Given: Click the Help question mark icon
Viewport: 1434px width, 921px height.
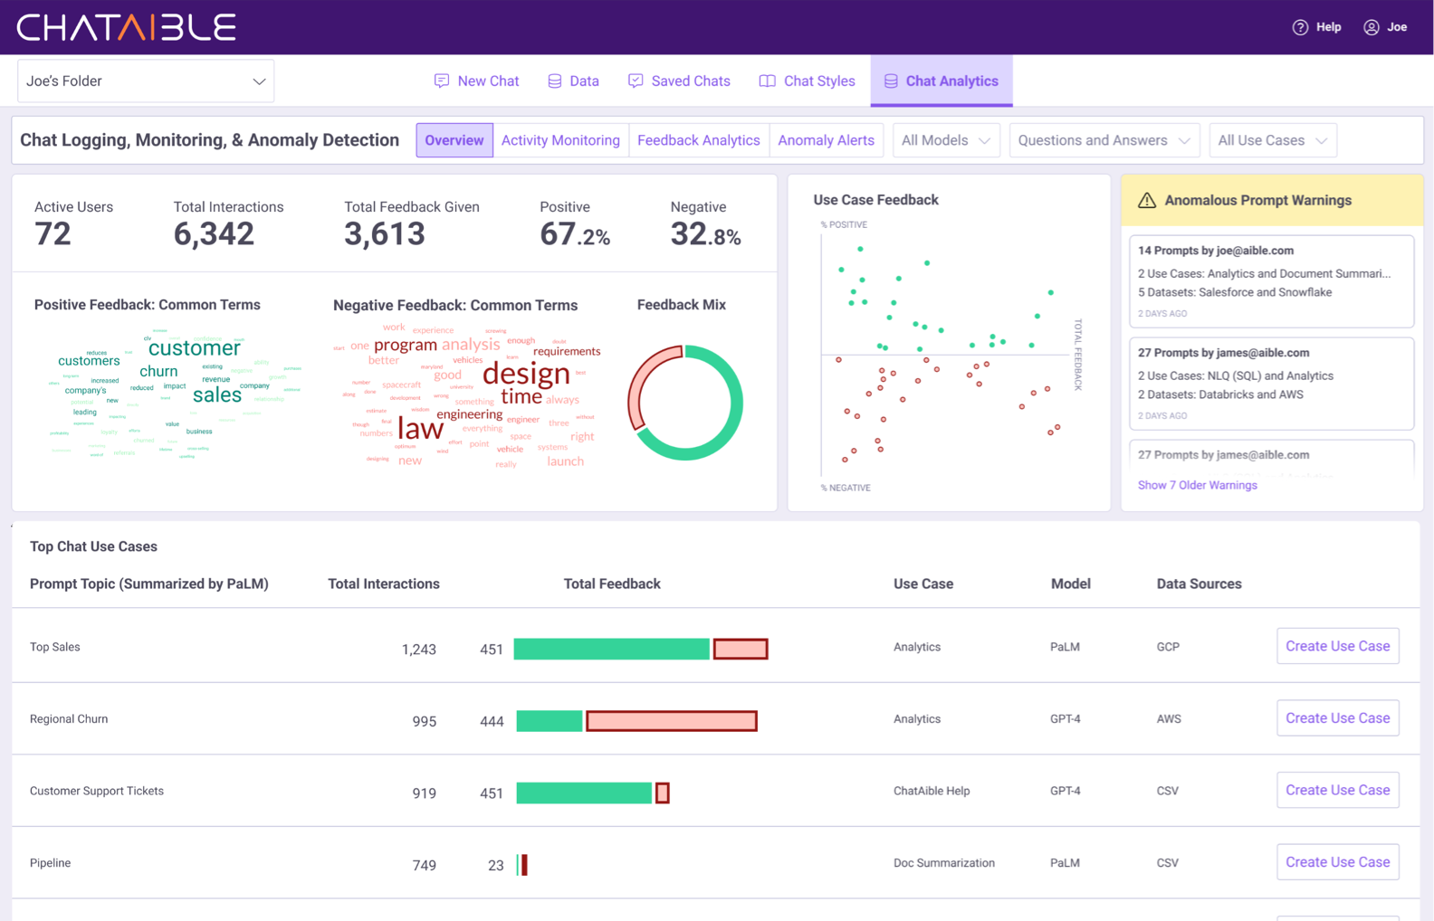Looking at the screenshot, I should 1300,27.
